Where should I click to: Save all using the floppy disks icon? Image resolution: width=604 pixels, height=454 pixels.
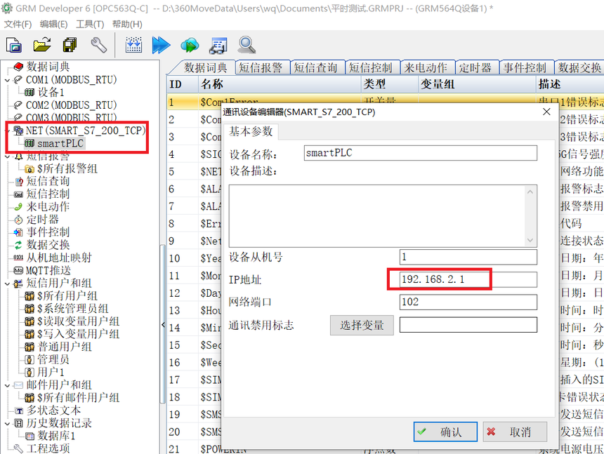tap(70, 45)
